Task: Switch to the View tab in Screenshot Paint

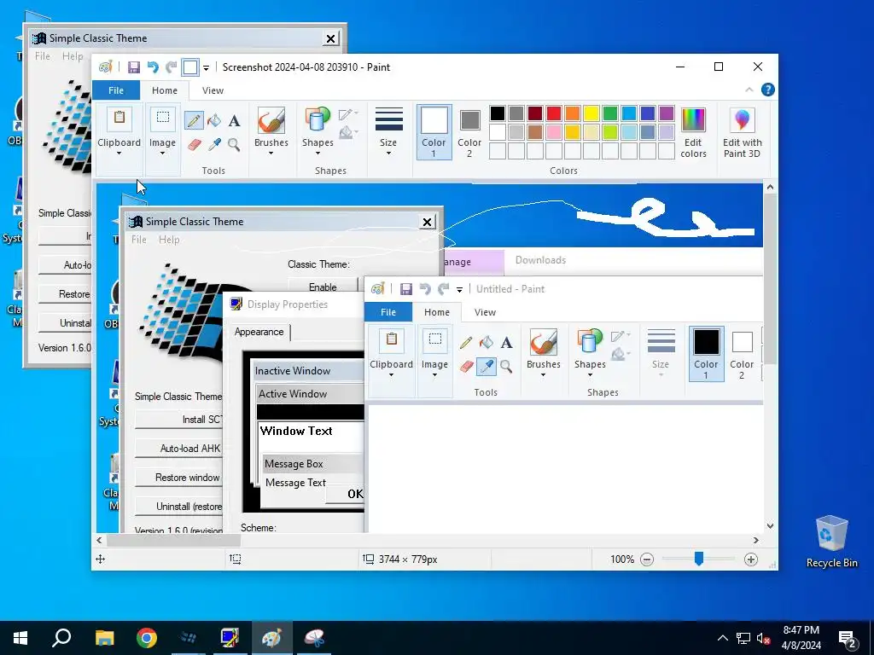Action: pyautogui.click(x=213, y=90)
